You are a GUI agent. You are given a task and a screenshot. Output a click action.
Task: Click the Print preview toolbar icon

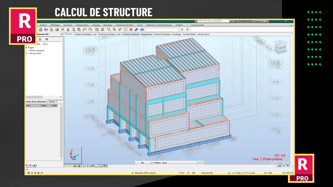tap(51, 30)
